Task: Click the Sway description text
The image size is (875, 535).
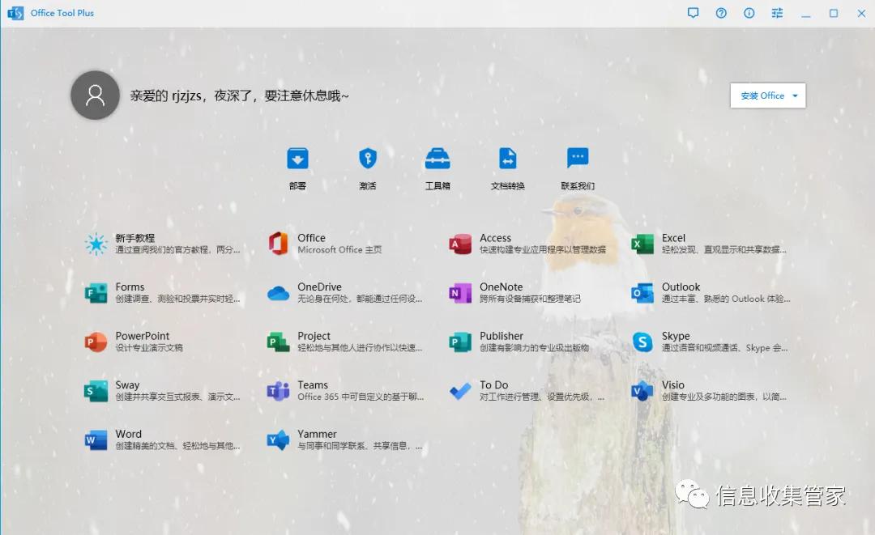Action: pos(177,397)
